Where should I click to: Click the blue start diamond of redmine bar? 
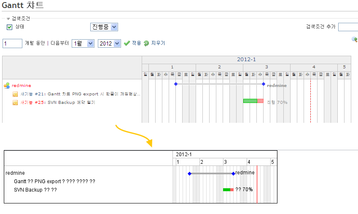click(176, 84)
